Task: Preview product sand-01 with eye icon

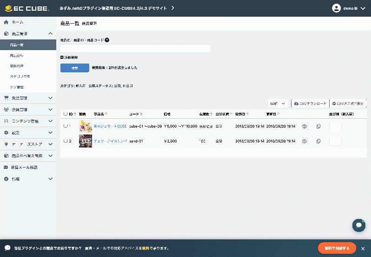Action: point(305,141)
